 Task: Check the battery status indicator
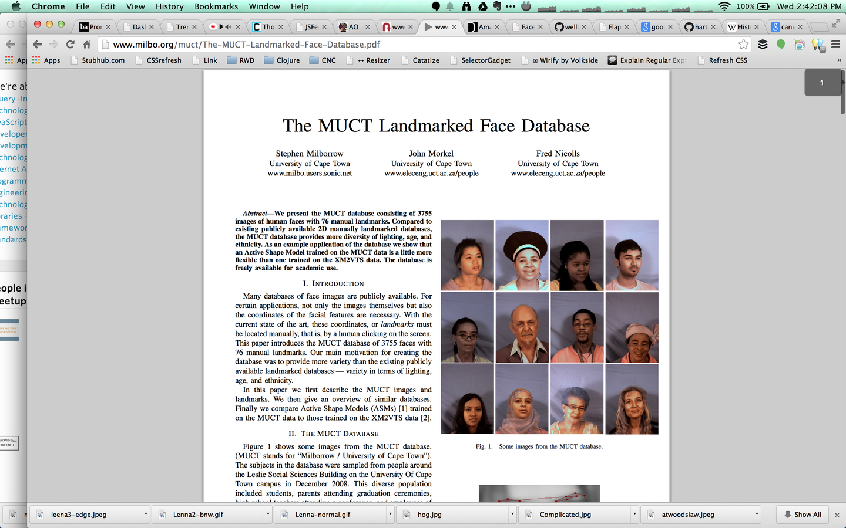tap(754, 6)
